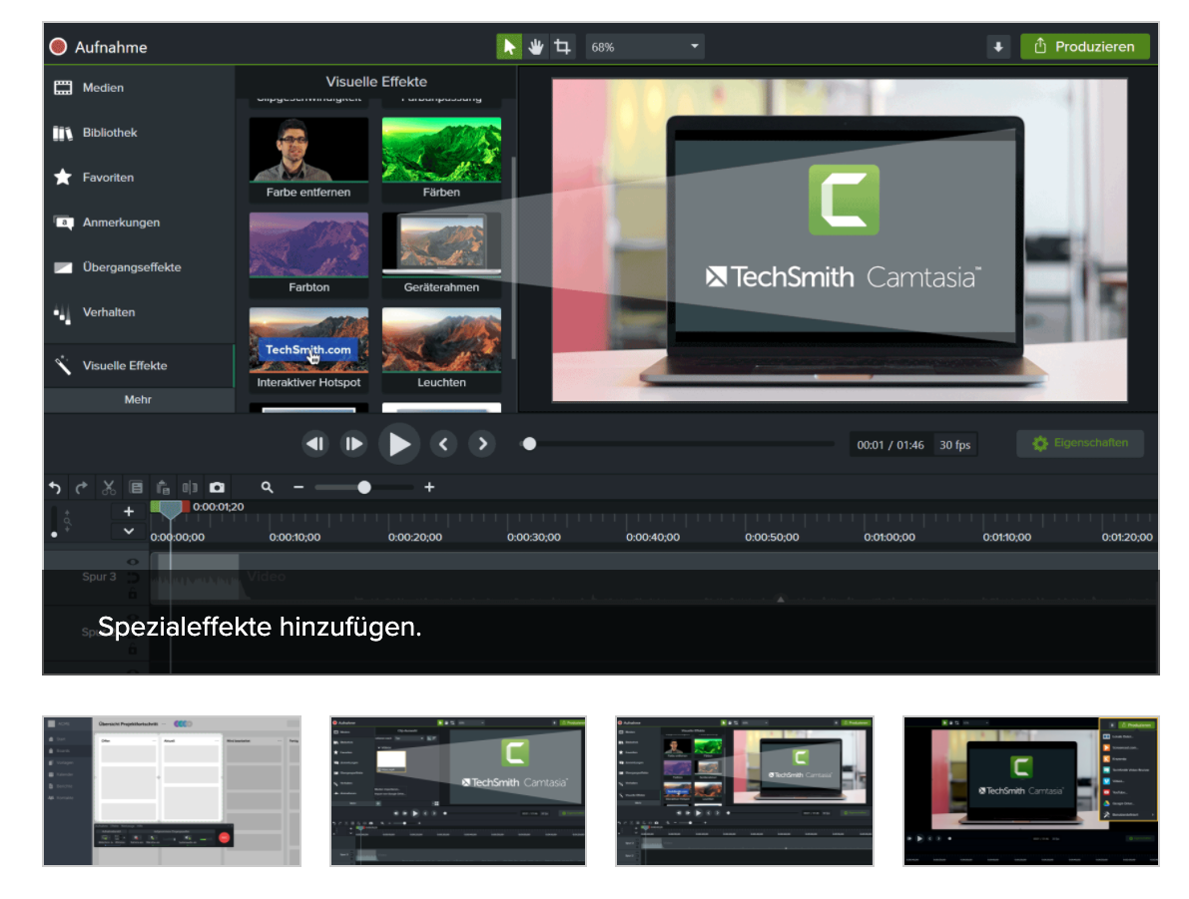Click the Produzieren export button
1189x899 pixels.
click(x=1085, y=47)
